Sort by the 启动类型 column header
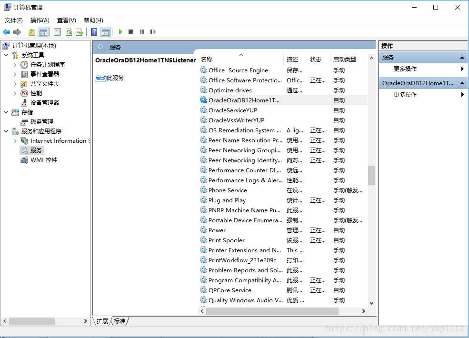 point(348,59)
